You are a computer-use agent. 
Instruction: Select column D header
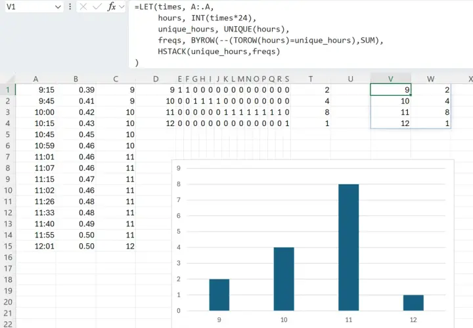click(x=156, y=79)
